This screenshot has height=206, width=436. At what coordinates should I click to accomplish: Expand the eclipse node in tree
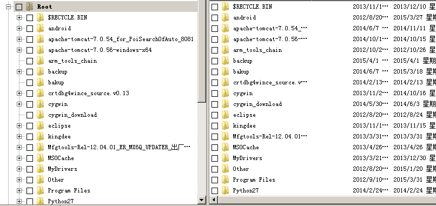pyautogui.click(x=19, y=125)
